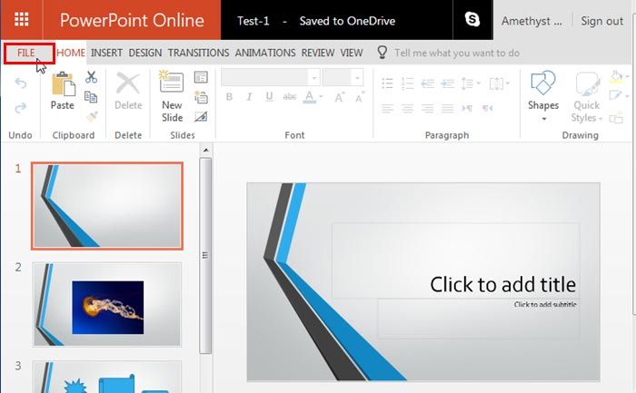Switch to the HOME tab
Viewport: 636px width, 393px height.
tap(71, 53)
